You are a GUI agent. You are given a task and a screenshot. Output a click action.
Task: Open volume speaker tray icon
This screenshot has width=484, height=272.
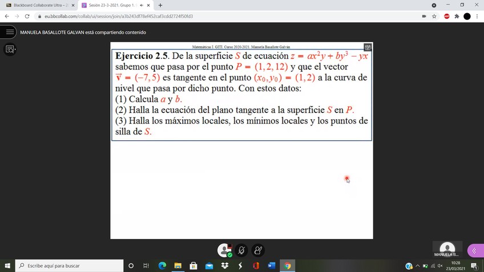tap(440, 266)
